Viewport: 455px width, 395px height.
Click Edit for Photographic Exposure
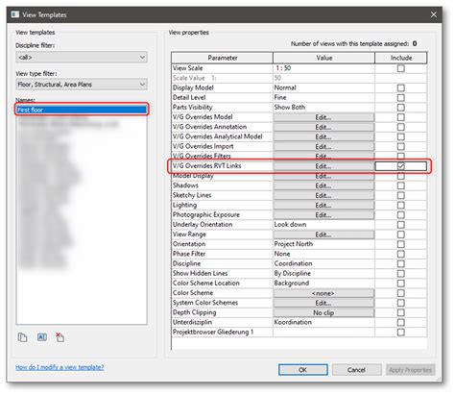323,215
